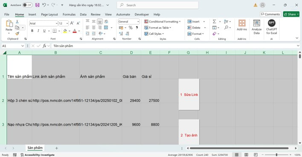Screen dimensions: 302x157
Task: Toggle Center horizontal alignment
Action: pyautogui.click(x=93, y=28)
